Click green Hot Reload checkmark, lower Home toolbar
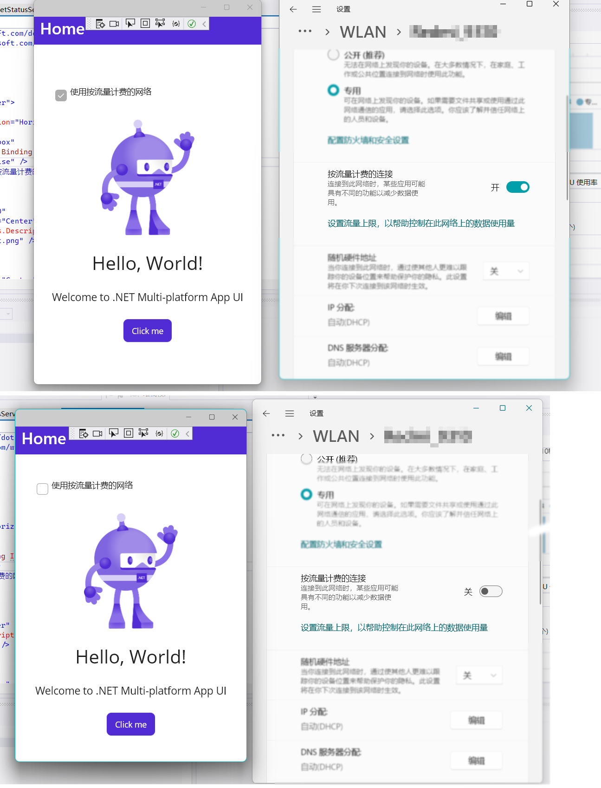Viewport: 601px width, 788px height. [175, 433]
